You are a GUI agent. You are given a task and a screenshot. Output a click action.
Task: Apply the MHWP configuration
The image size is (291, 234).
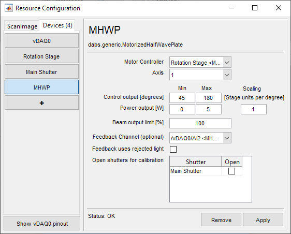pyautogui.click(x=263, y=220)
